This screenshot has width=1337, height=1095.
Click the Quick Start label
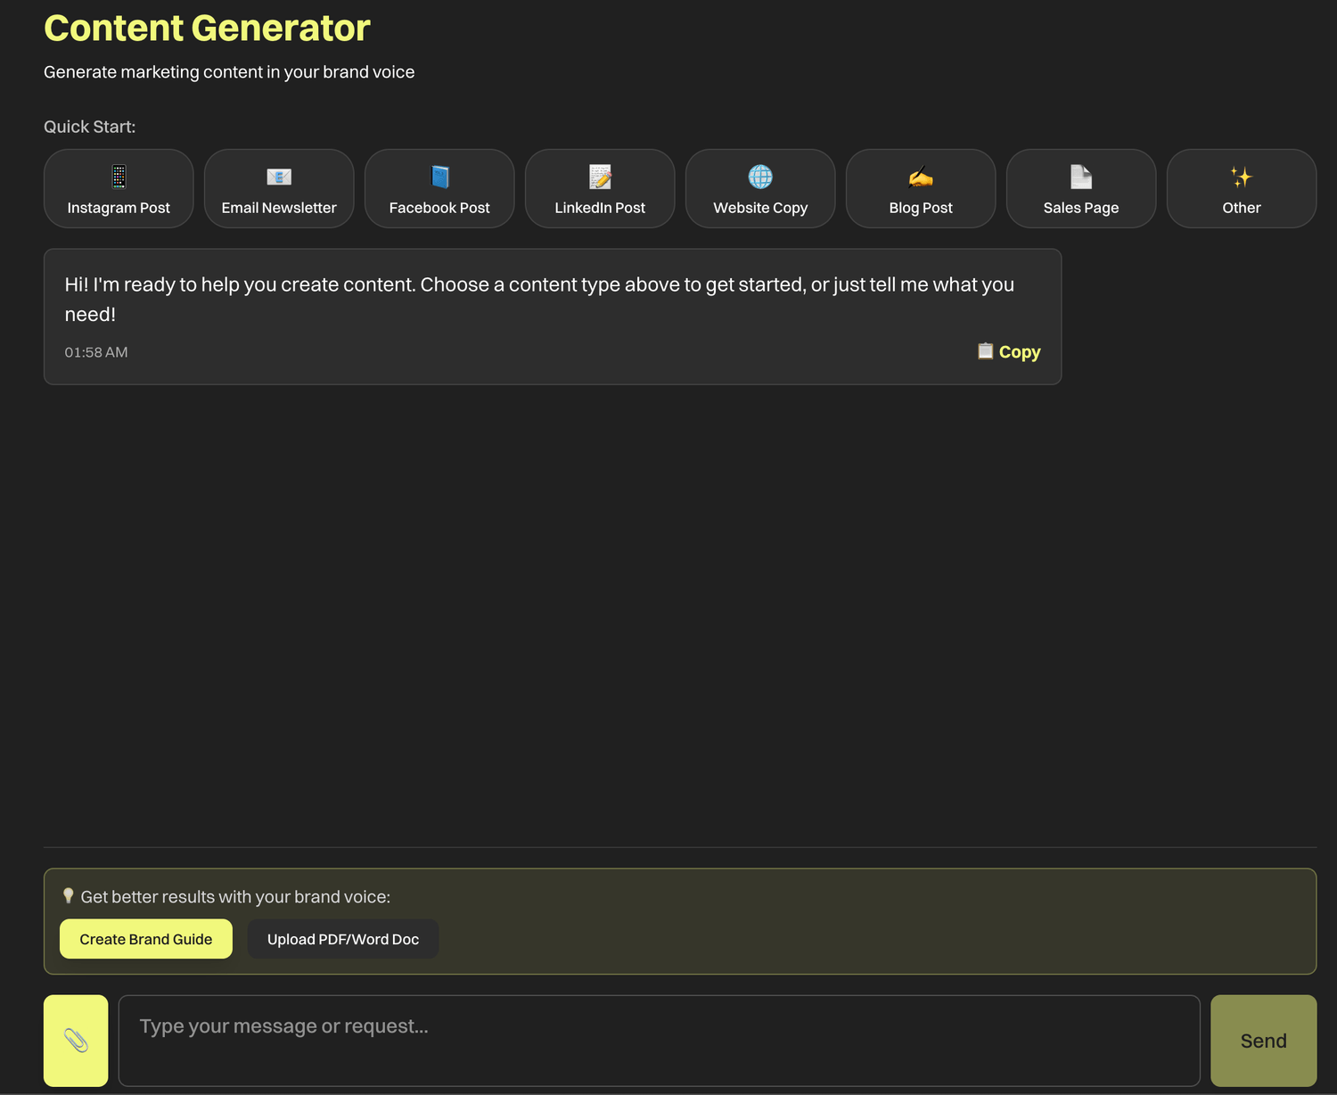[x=90, y=127]
